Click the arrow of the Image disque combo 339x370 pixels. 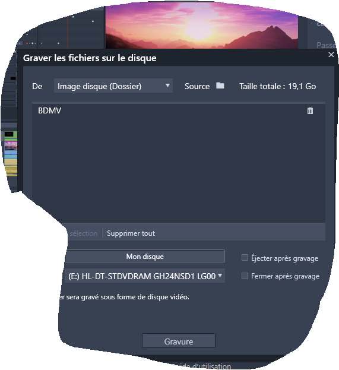click(167, 86)
